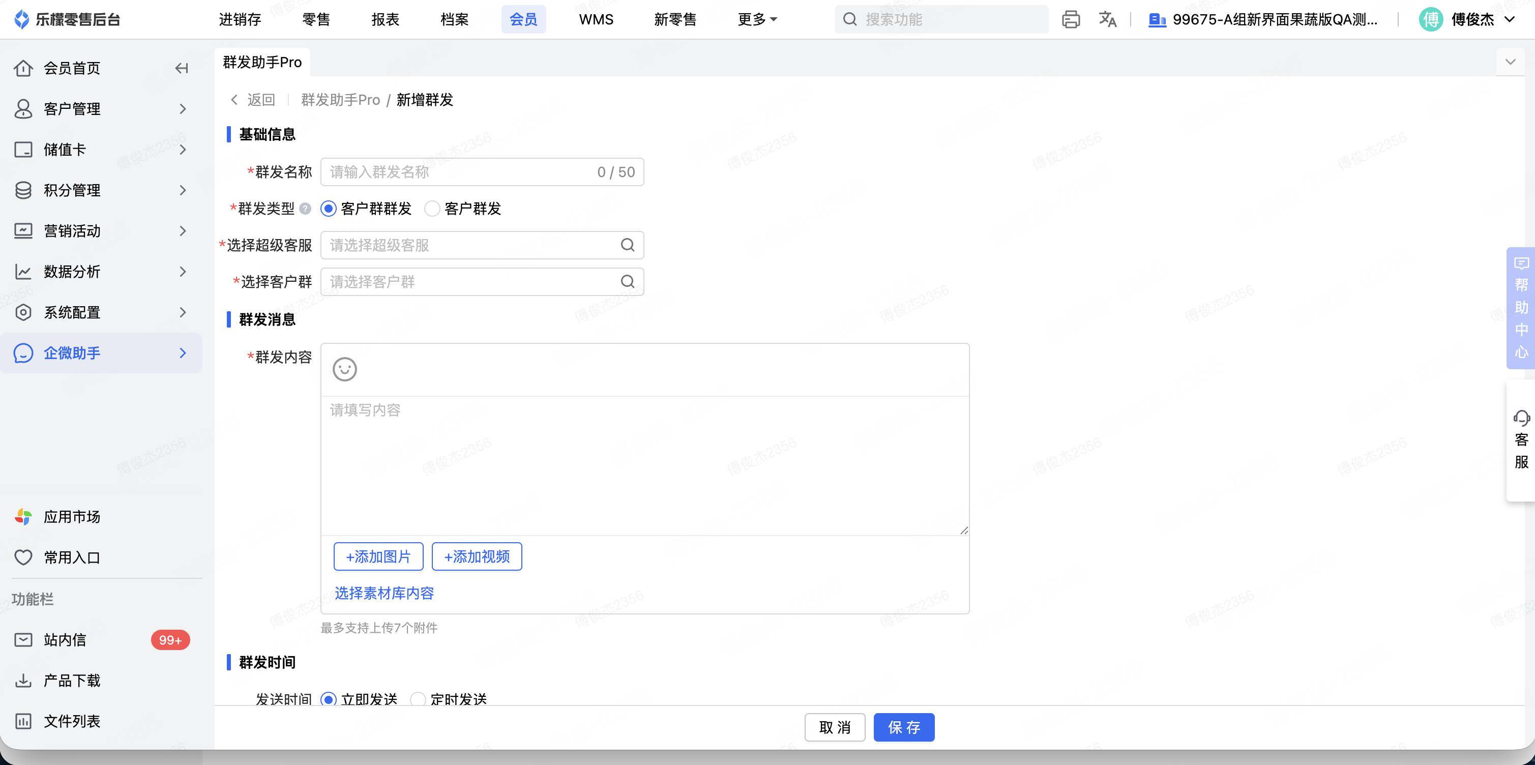Screen dimensions: 1535x765
Task: Click search icon in 选择超级客服 field
Action: click(x=628, y=245)
